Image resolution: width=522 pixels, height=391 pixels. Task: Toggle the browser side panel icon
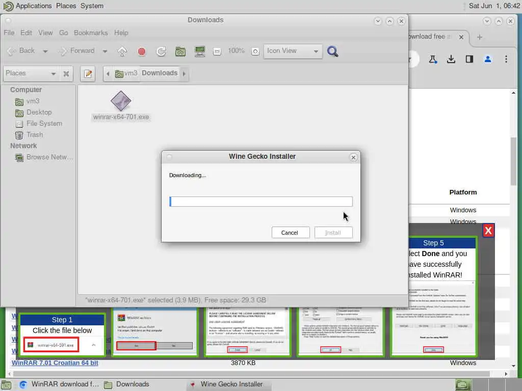pyautogui.click(x=469, y=60)
